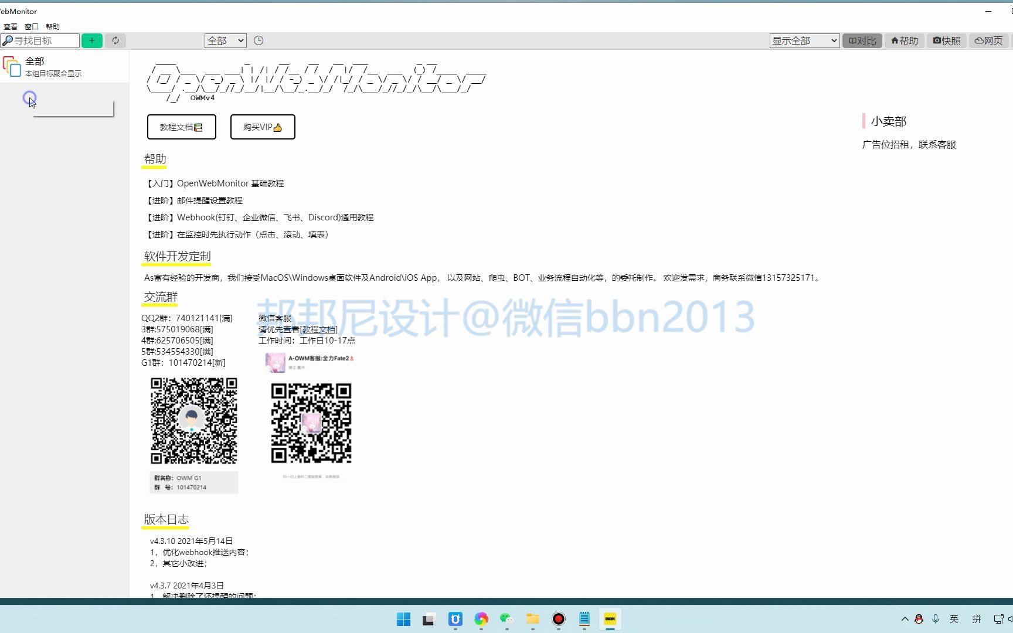1013x633 pixels.
Task: Minimize the WebMonitor window
Action: click(x=988, y=11)
